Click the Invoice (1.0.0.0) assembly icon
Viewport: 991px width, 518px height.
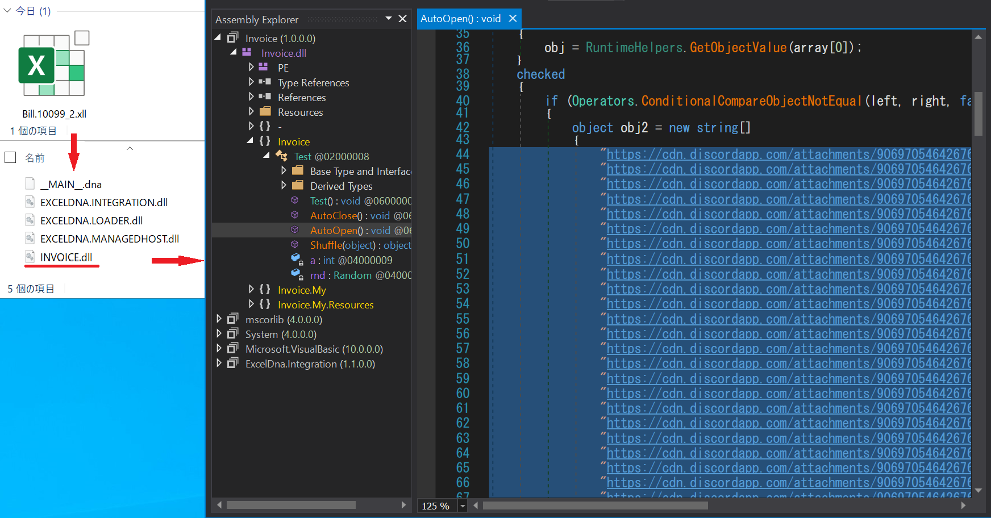(232, 37)
